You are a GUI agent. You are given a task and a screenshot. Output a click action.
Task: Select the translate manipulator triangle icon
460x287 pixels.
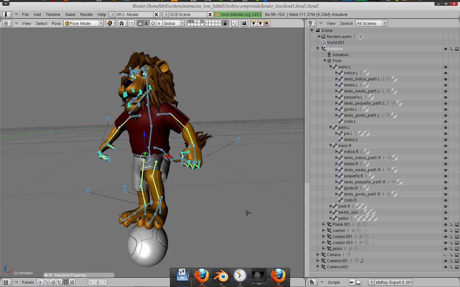[x=146, y=23]
